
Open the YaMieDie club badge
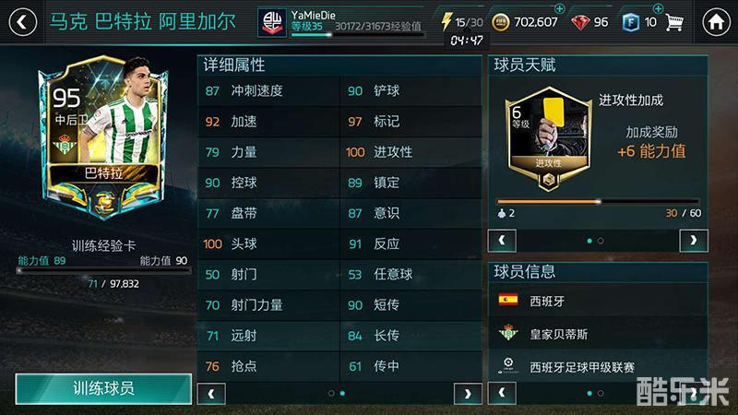(272, 22)
